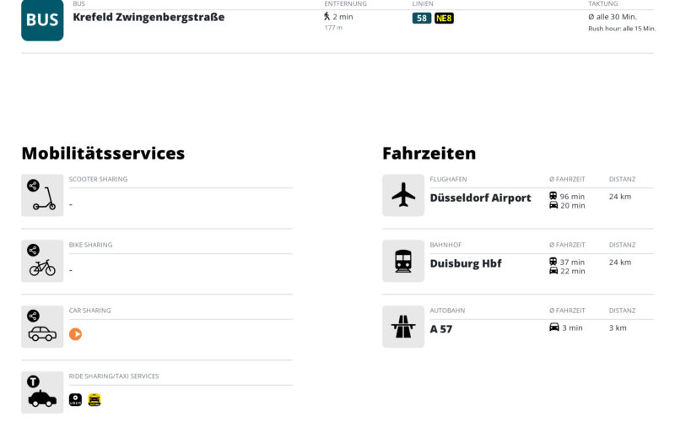This screenshot has height=422, width=675.
Task: Click the Mobilitätsservices heading
Action: tap(103, 154)
